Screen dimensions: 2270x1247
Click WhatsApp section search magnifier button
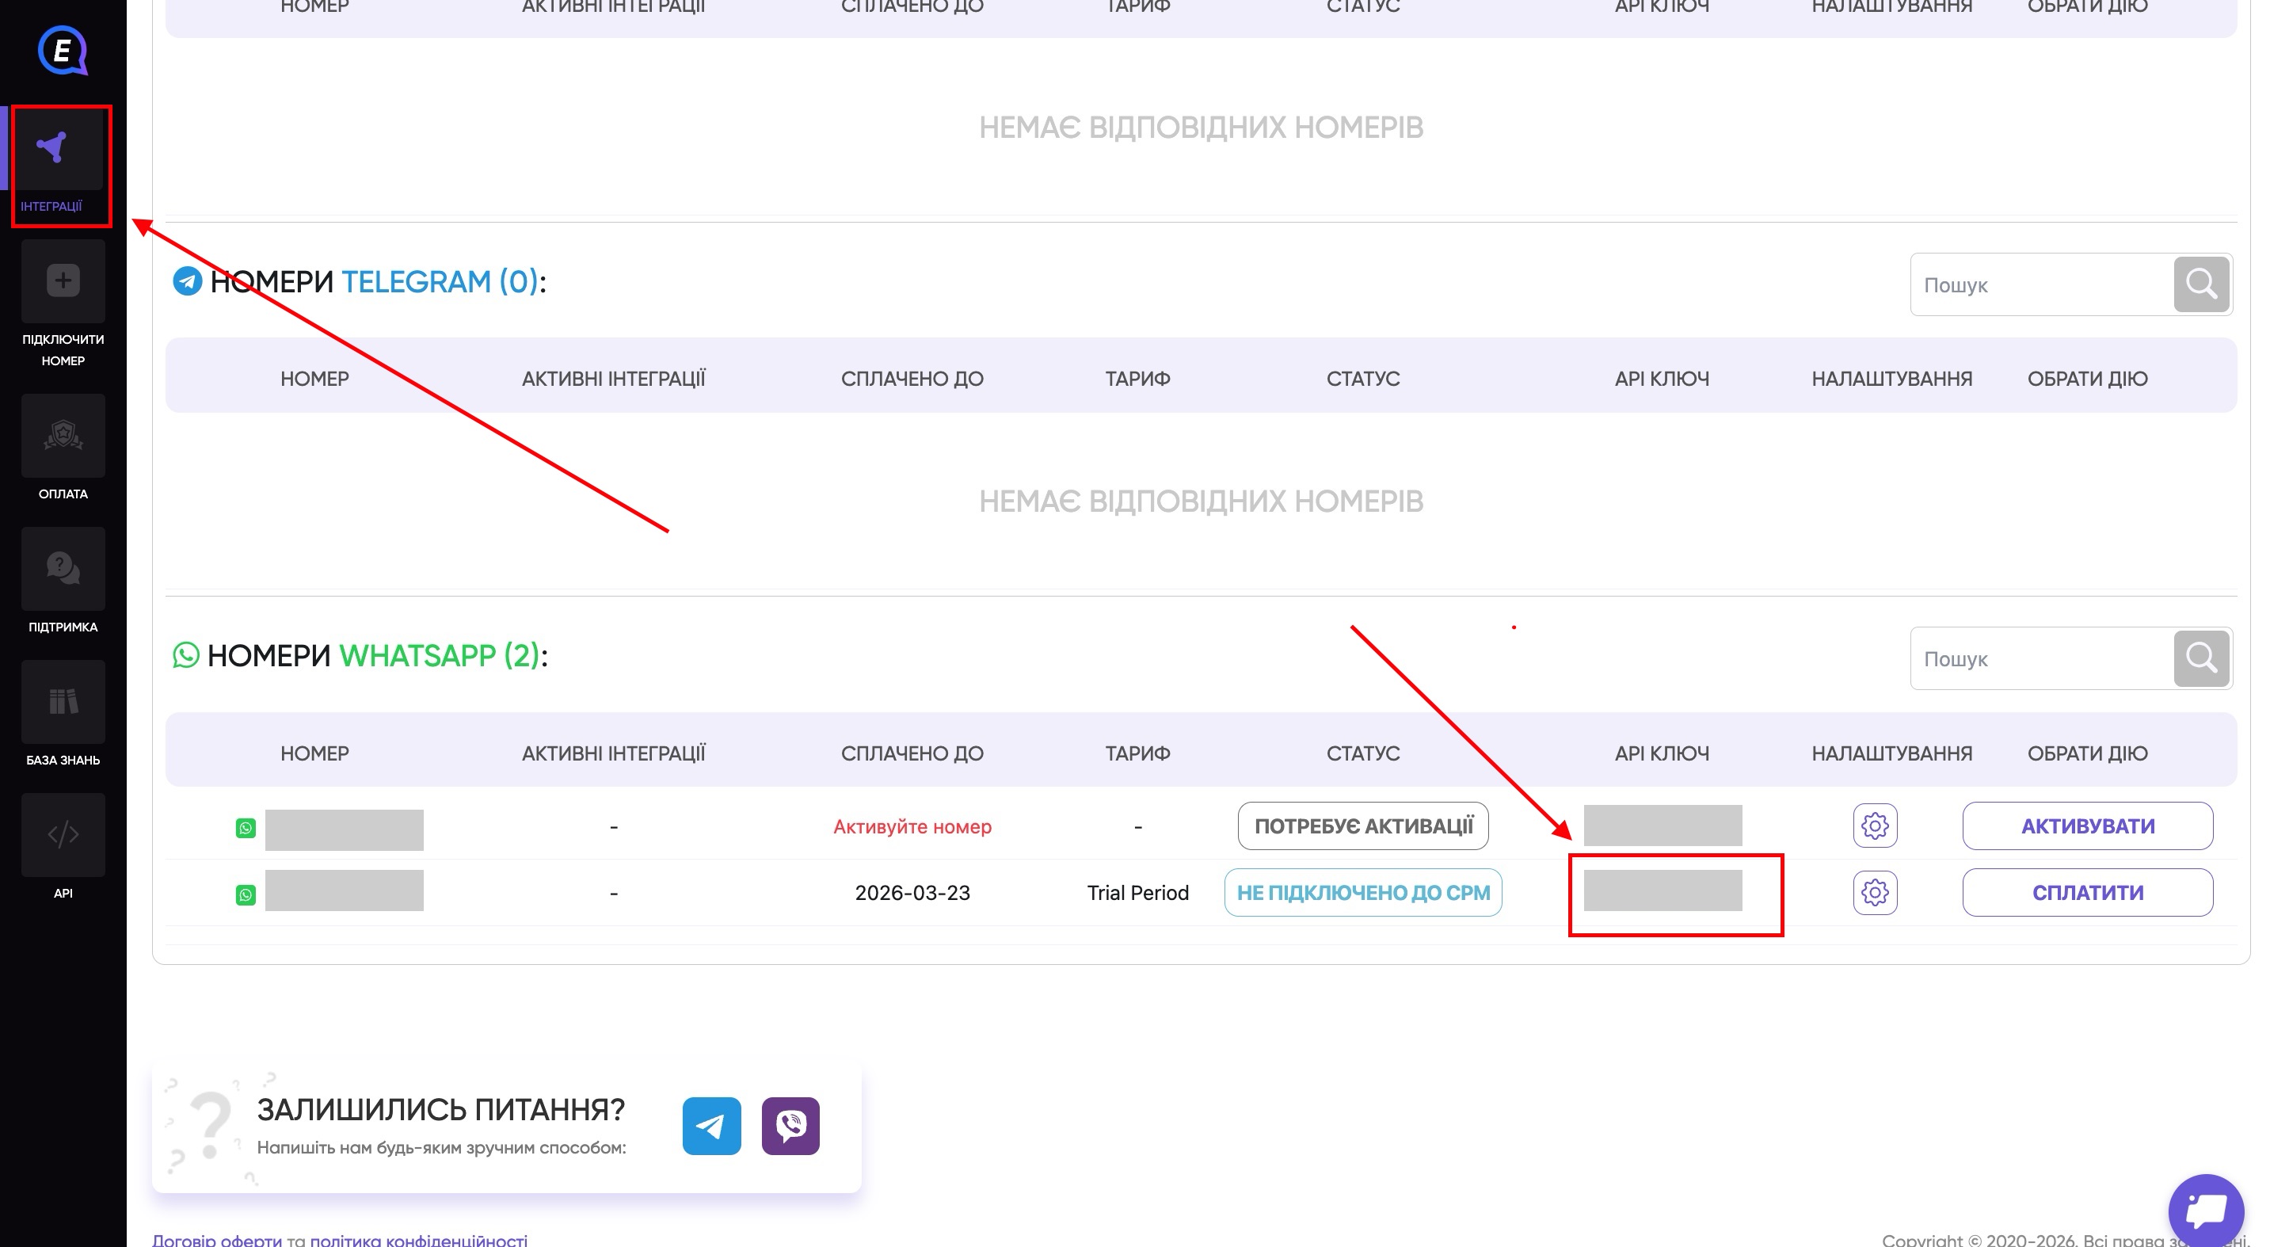click(2200, 658)
